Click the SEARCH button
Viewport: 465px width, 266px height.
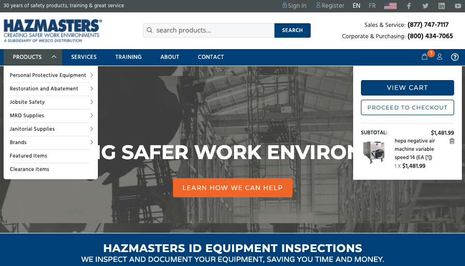click(x=293, y=30)
